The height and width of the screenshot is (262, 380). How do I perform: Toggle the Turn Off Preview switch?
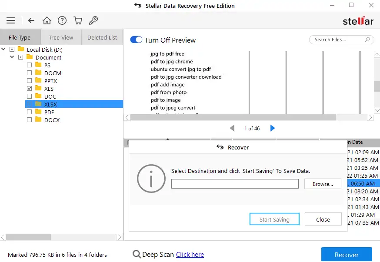pos(136,40)
